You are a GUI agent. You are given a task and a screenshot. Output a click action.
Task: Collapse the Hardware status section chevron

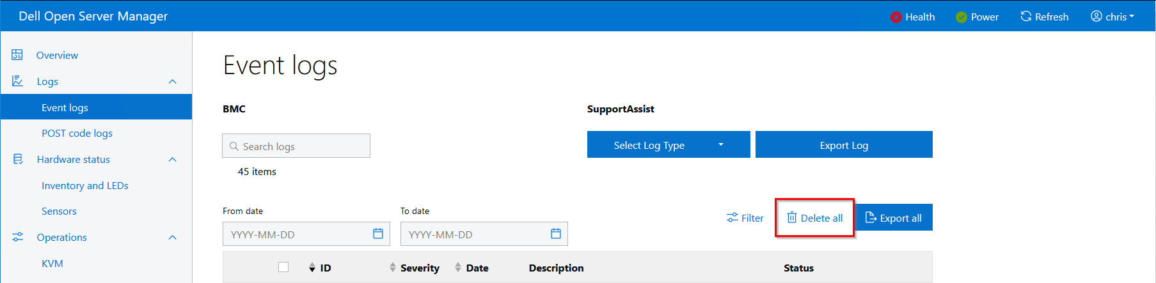coord(172,160)
